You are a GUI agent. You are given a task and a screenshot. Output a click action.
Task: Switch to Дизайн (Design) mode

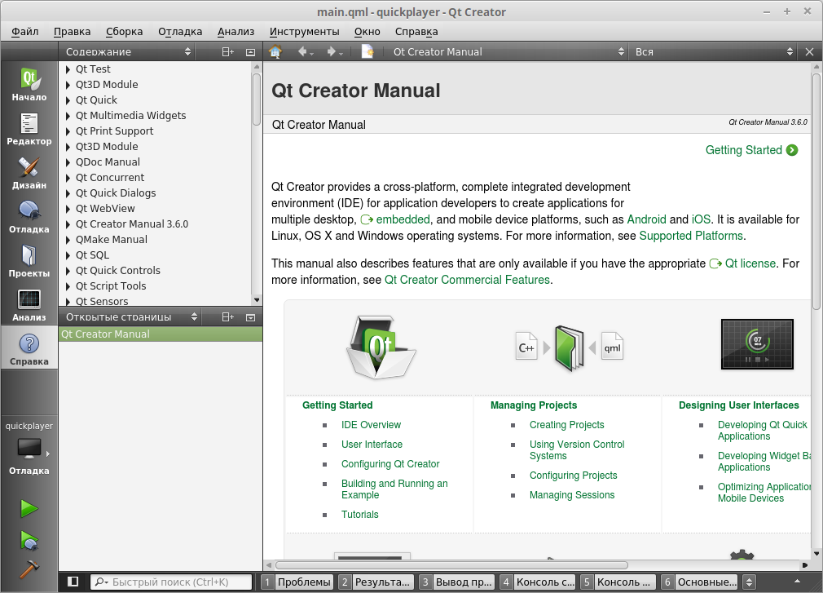29,173
